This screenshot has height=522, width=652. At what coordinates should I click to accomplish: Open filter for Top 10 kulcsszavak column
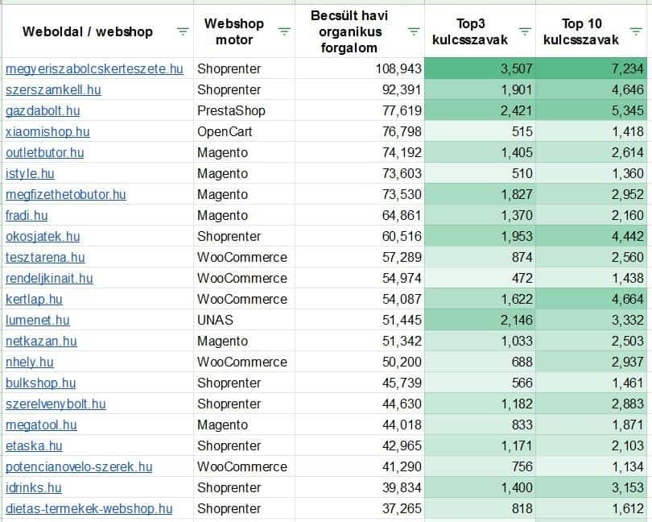(x=635, y=31)
